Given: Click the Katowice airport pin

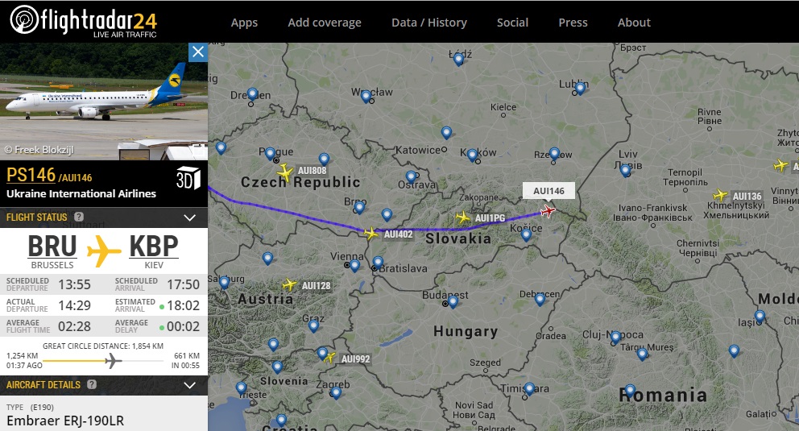Looking at the screenshot, I should [x=446, y=133].
